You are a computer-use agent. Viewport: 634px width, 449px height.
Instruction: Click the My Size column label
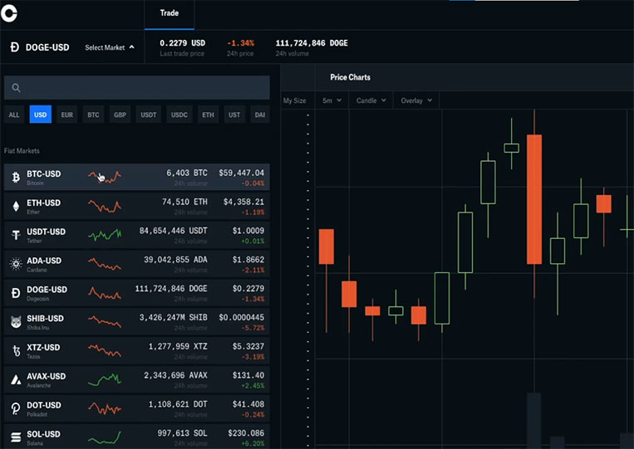[294, 100]
